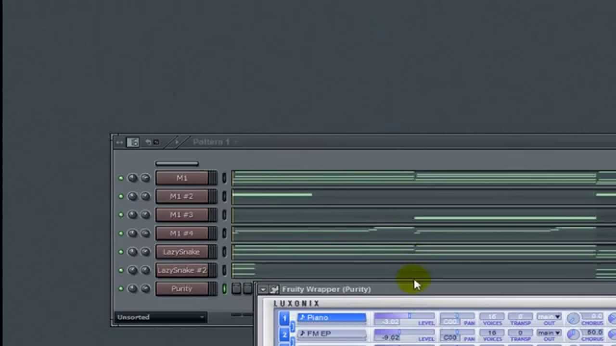
Task: Click the Piano TRANSP value
Action: 520,317
